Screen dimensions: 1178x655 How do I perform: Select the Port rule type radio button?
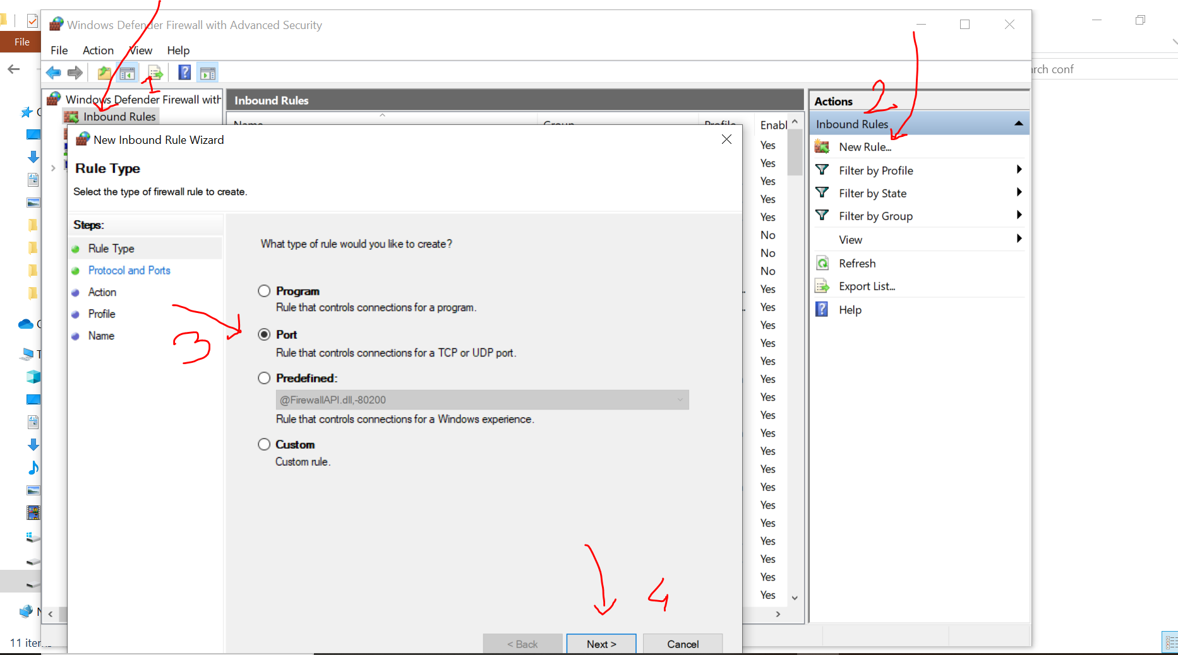(x=264, y=334)
